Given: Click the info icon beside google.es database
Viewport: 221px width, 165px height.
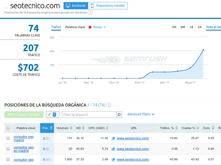Looking at the screenshot, I should (90, 12).
